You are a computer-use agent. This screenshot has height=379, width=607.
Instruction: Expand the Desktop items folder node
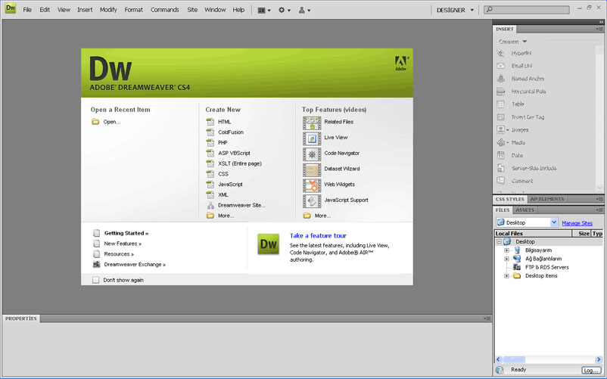[506, 276]
